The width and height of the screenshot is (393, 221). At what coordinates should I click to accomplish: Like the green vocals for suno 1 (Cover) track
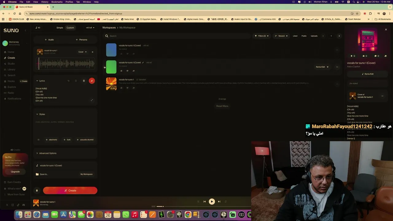(121, 71)
